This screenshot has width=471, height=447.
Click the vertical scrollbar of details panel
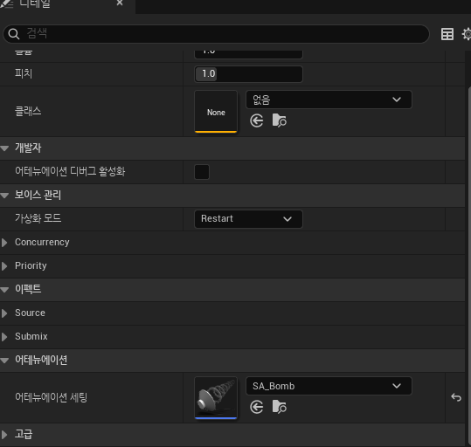(469, 265)
